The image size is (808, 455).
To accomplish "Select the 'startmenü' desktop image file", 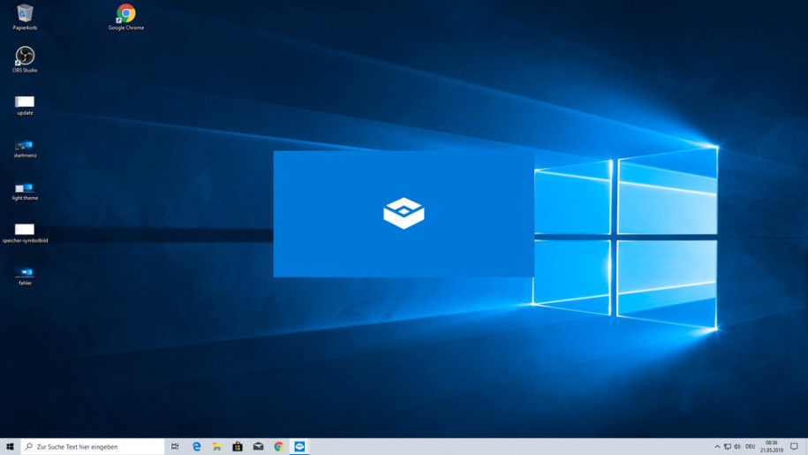I will pos(25,148).
